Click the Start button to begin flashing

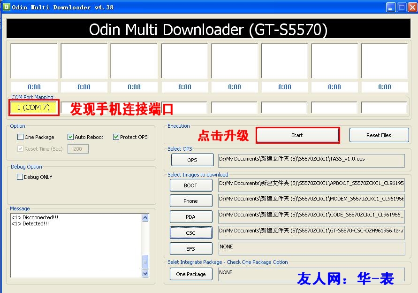click(x=297, y=135)
